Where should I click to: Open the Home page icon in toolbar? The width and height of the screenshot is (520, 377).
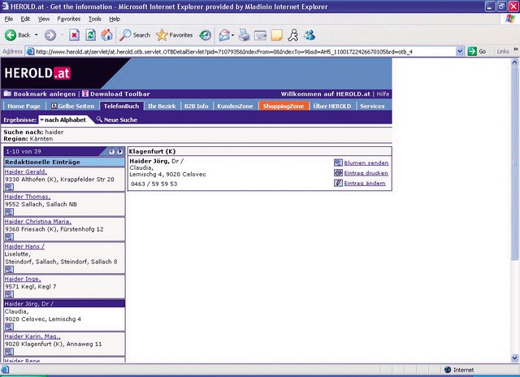106,35
